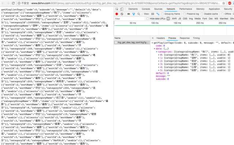Toggle the device toolbar icon
This screenshot has height=145, width=234.
coord(122,9)
